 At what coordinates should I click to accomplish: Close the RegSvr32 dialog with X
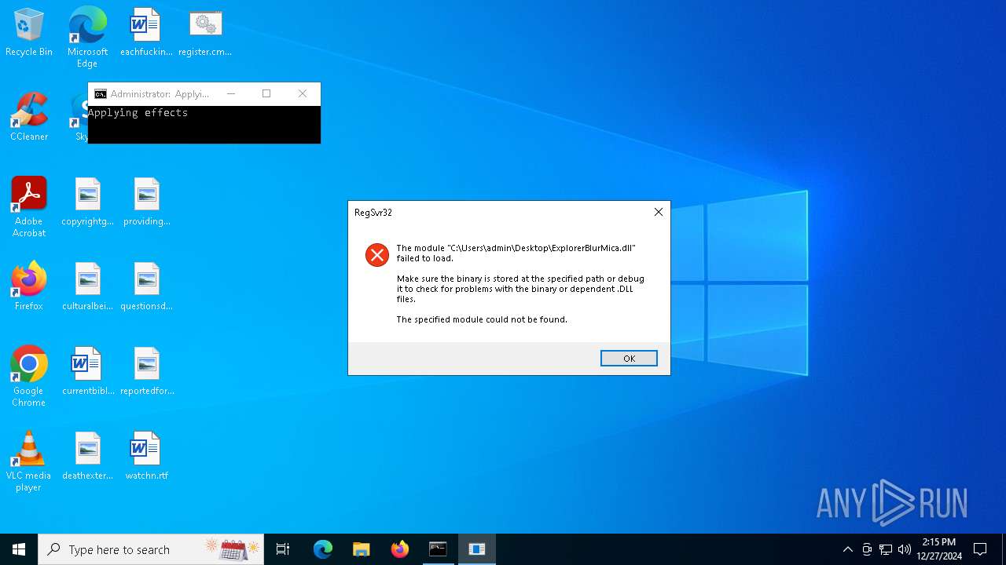click(x=659, y=212)
